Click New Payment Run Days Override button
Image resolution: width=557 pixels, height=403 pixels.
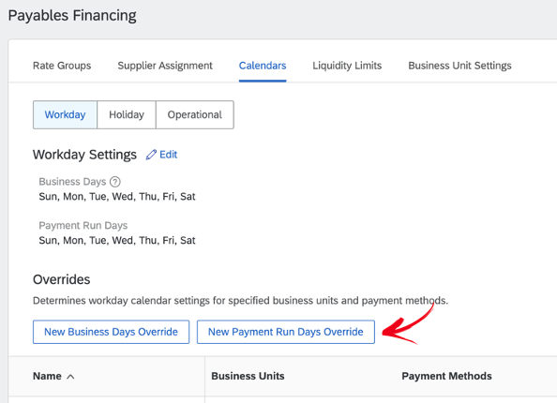click(x=286, y=332)
